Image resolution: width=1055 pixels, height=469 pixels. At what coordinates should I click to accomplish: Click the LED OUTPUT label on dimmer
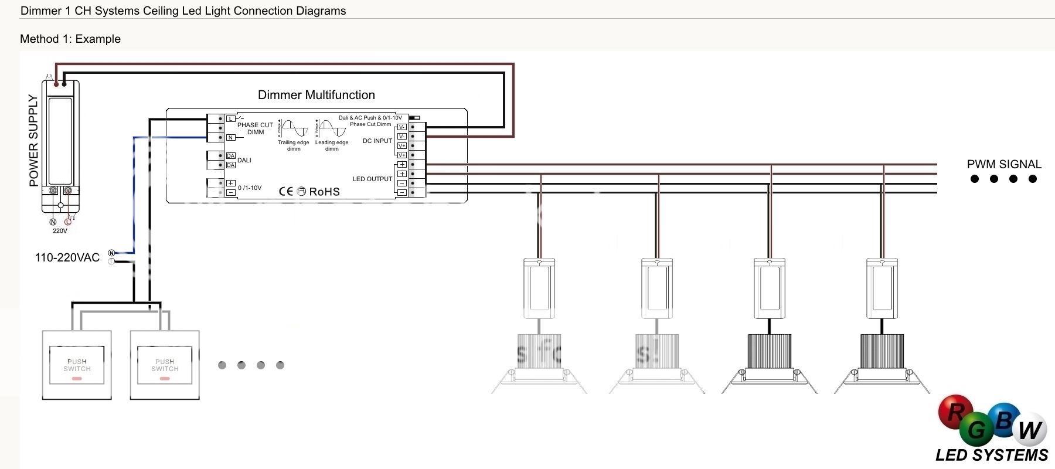click(x=372, y=179)
